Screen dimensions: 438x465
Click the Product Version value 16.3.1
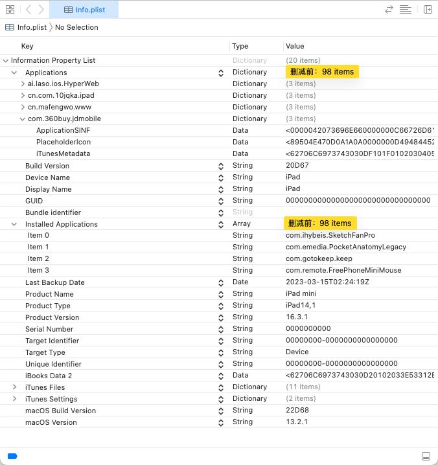point(297,317)
